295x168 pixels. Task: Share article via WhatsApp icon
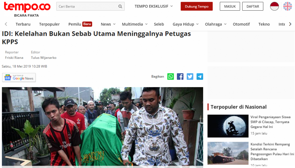(x=171, y=77)
